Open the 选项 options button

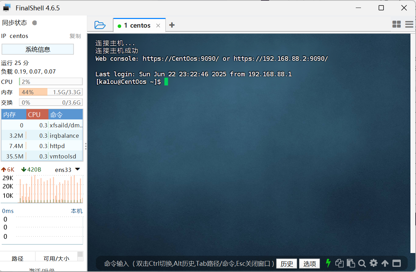pos(309,264)
